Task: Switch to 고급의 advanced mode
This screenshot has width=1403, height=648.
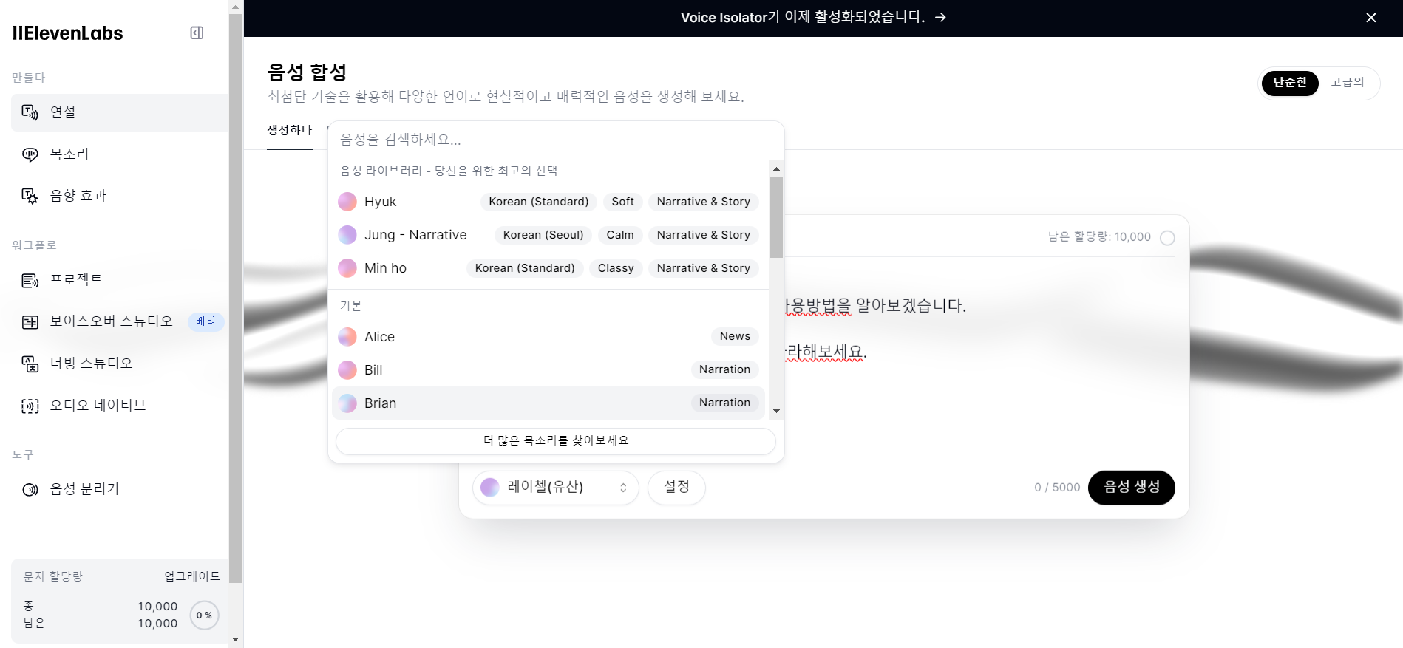Action: tap(1347, 83)
